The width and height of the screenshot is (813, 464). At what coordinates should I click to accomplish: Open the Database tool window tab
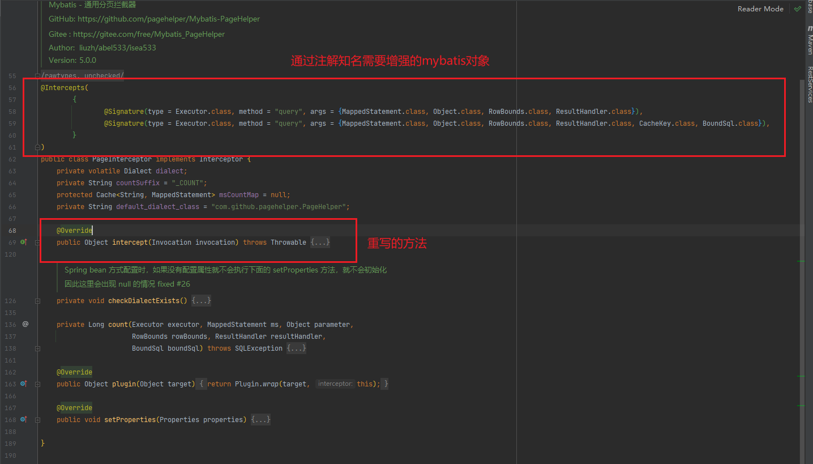click(x=810, y=6)
